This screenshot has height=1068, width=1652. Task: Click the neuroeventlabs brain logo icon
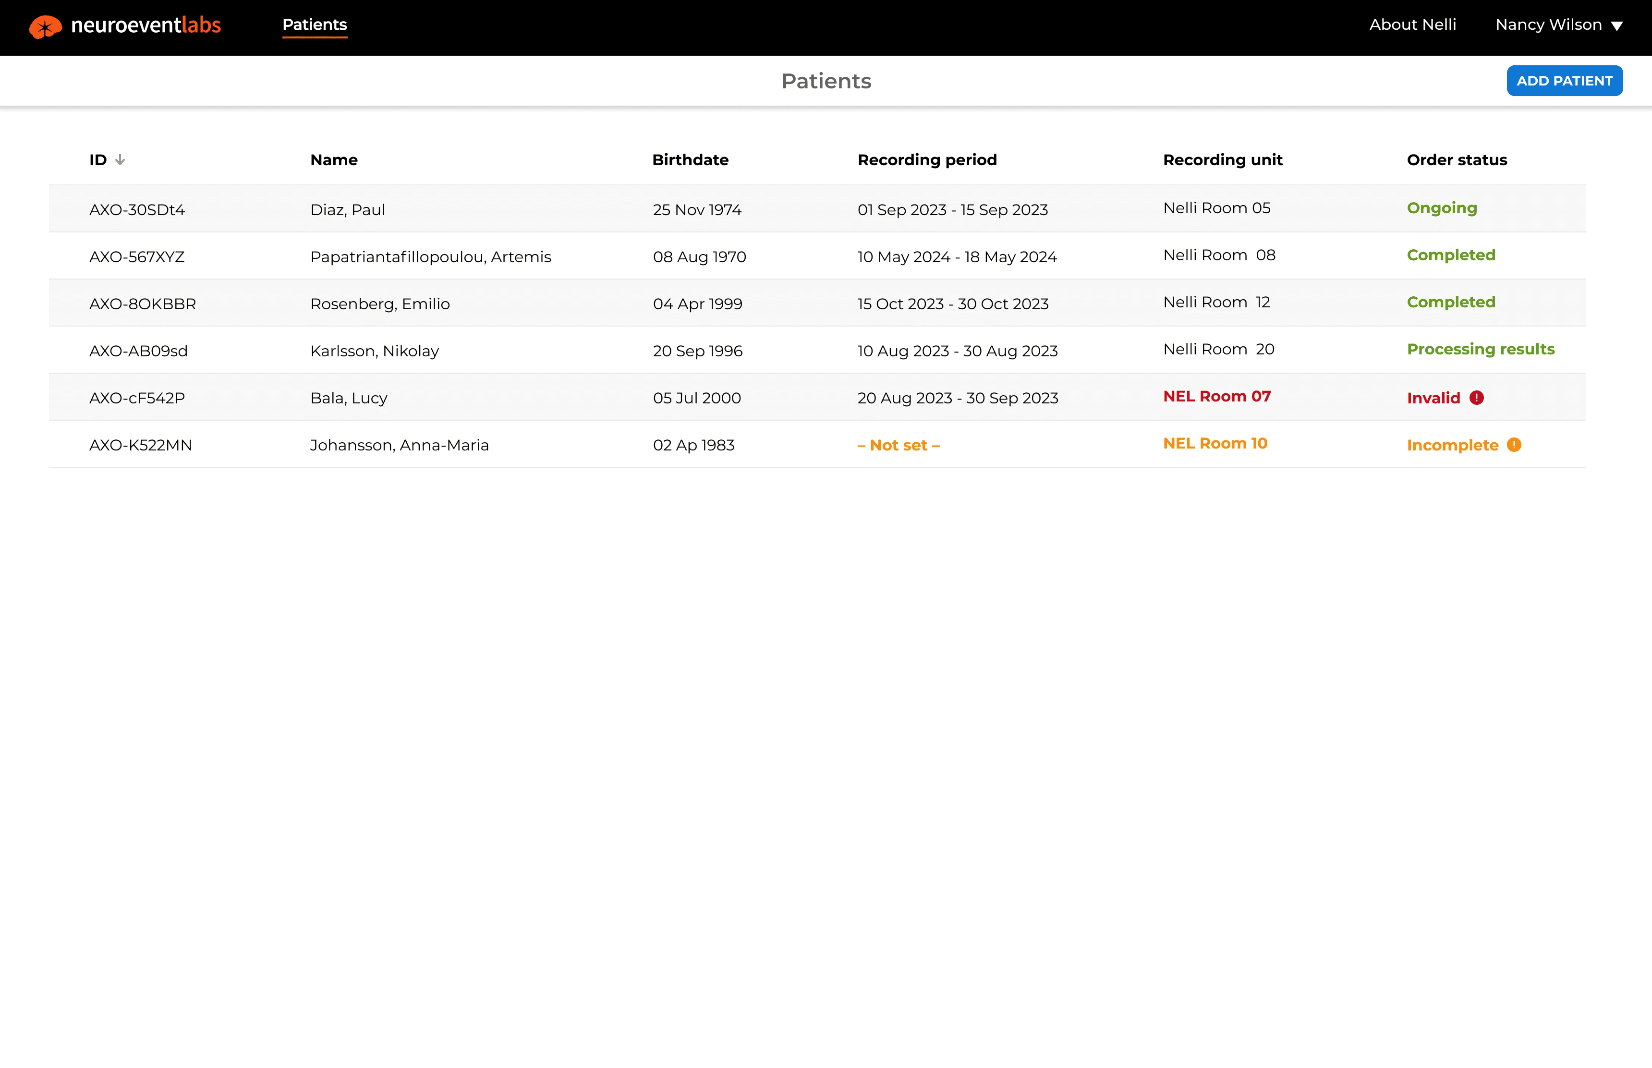pos(45,26)
